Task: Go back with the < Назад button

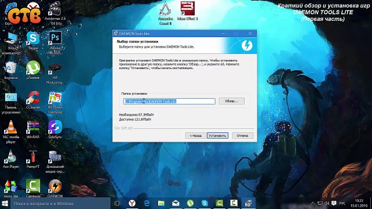Action: click(195, 135)
